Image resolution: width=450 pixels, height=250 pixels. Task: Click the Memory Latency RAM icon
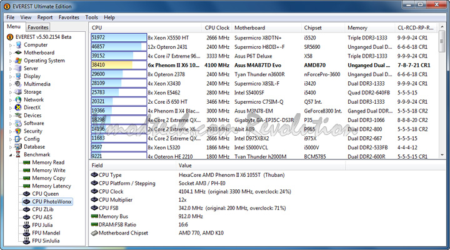point(27,186)
